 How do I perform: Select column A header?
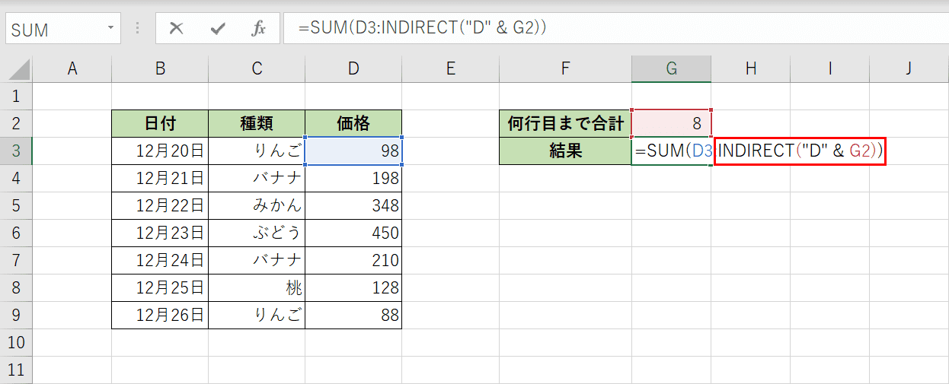[72, 69]
